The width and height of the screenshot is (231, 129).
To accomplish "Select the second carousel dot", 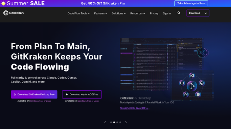I will click(114, 122).
